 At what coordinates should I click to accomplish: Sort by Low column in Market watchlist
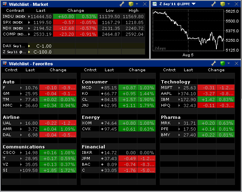(x=109, y=11)
